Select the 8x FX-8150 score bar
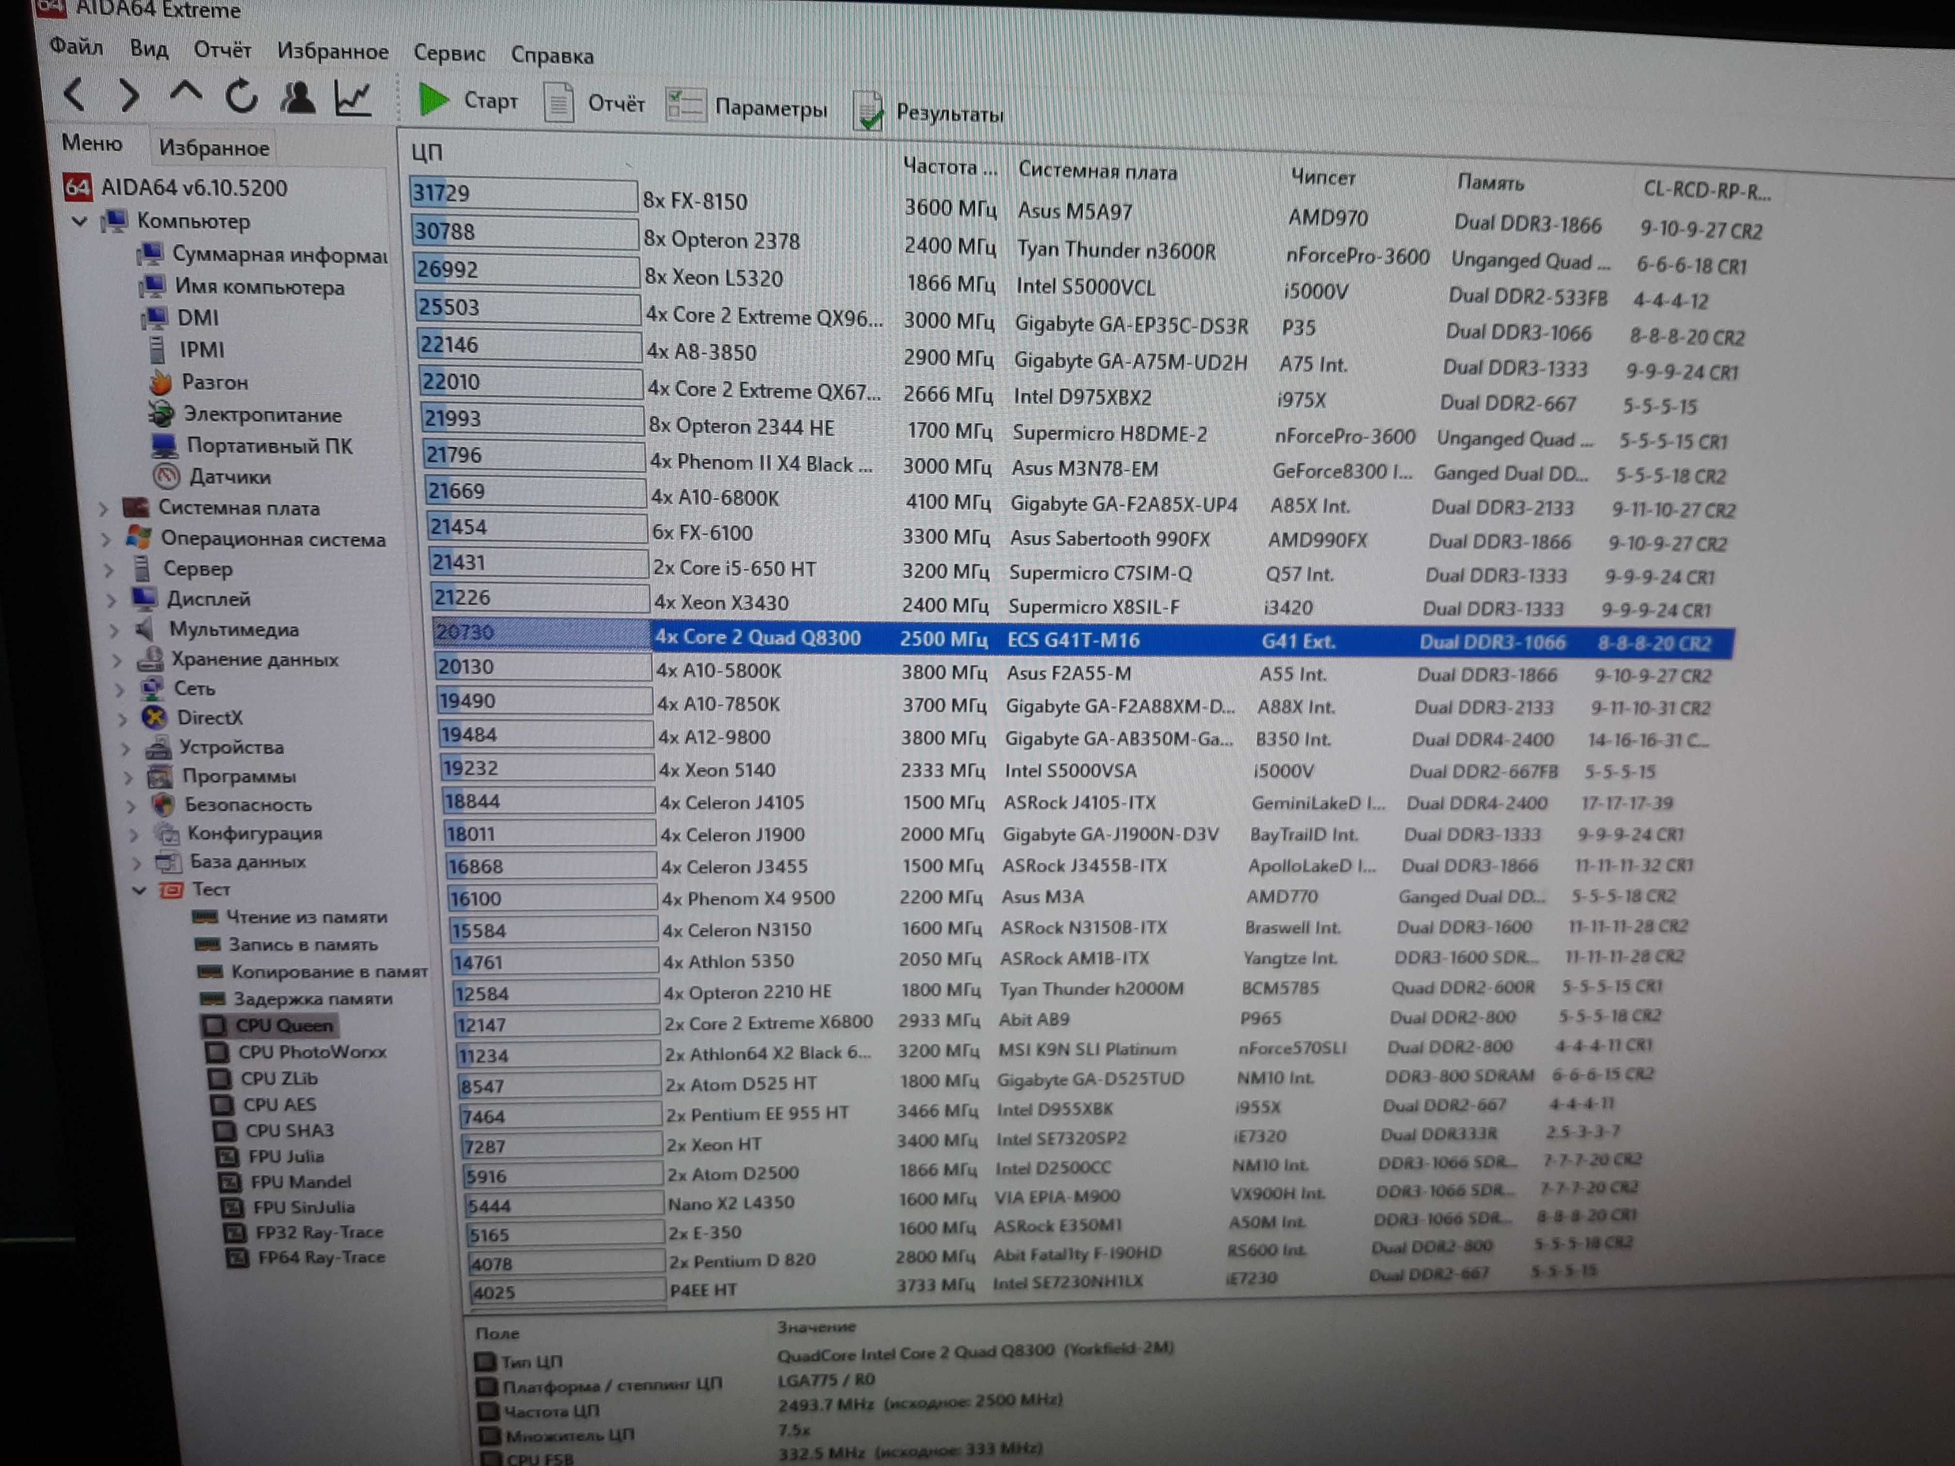Image resolution: width=1955 pixels, height=1466 pixels. coord(523,194)
